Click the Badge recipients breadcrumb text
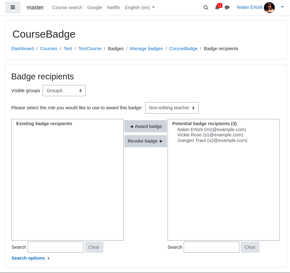 click(221, 49)
